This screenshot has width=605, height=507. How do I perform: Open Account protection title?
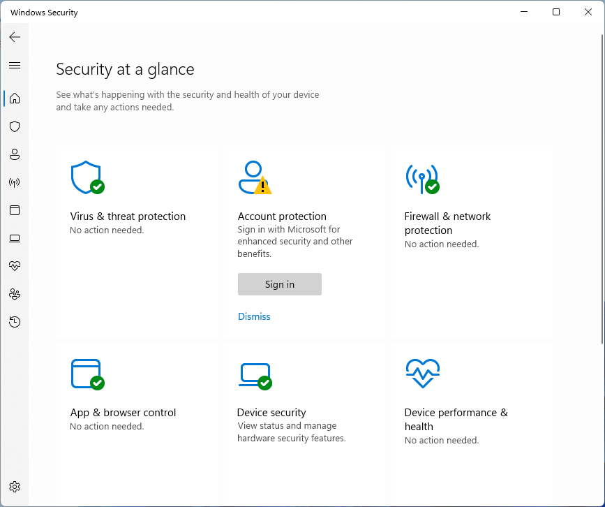click(282, 216)
